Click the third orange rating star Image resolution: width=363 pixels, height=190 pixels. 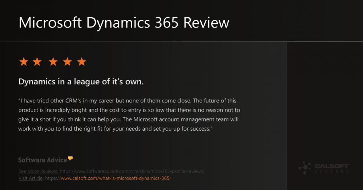click(x=53, y=62)
